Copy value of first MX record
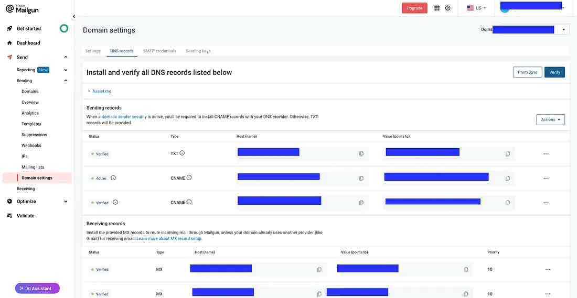This screenshot has width=577, height=298. [x=465, y=270]
